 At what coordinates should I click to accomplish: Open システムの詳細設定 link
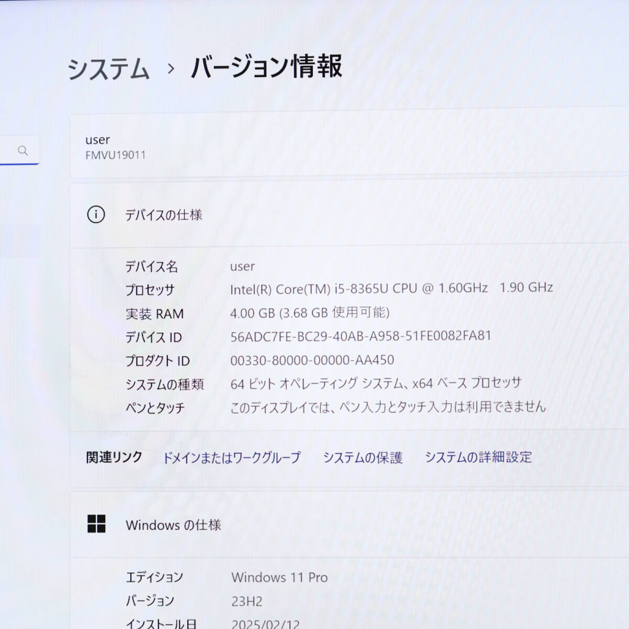click(x=478, y=457)
